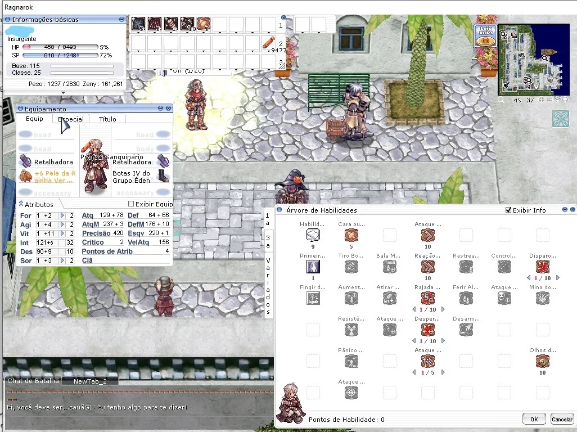Click the +6 Pele da Rainha garment icon
This screenshot has height=432, width=577.
tap(25, 176)
